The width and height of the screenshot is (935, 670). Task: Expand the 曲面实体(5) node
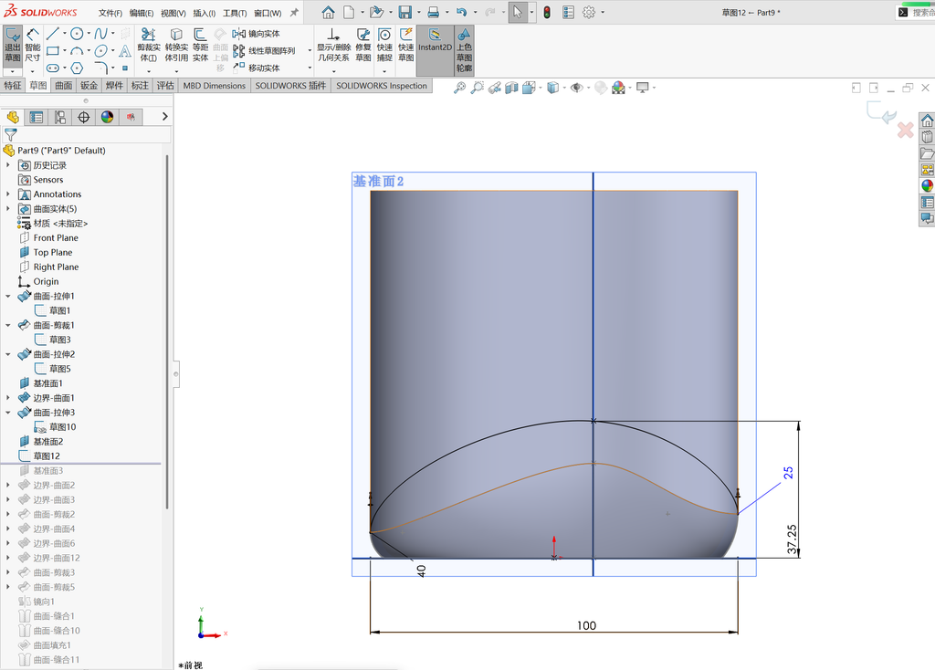7,209
